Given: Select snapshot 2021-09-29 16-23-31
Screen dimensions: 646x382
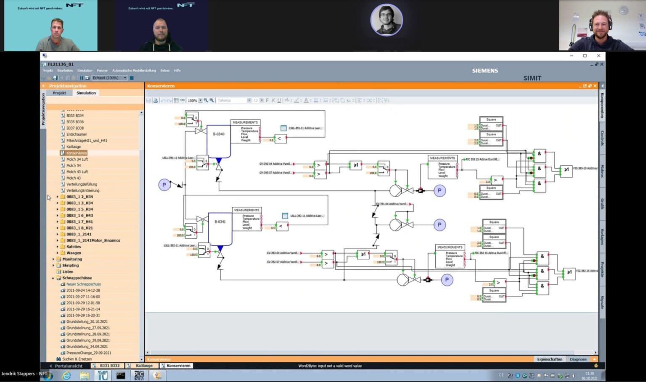Looking at the screenshot, I should [83, 316].
